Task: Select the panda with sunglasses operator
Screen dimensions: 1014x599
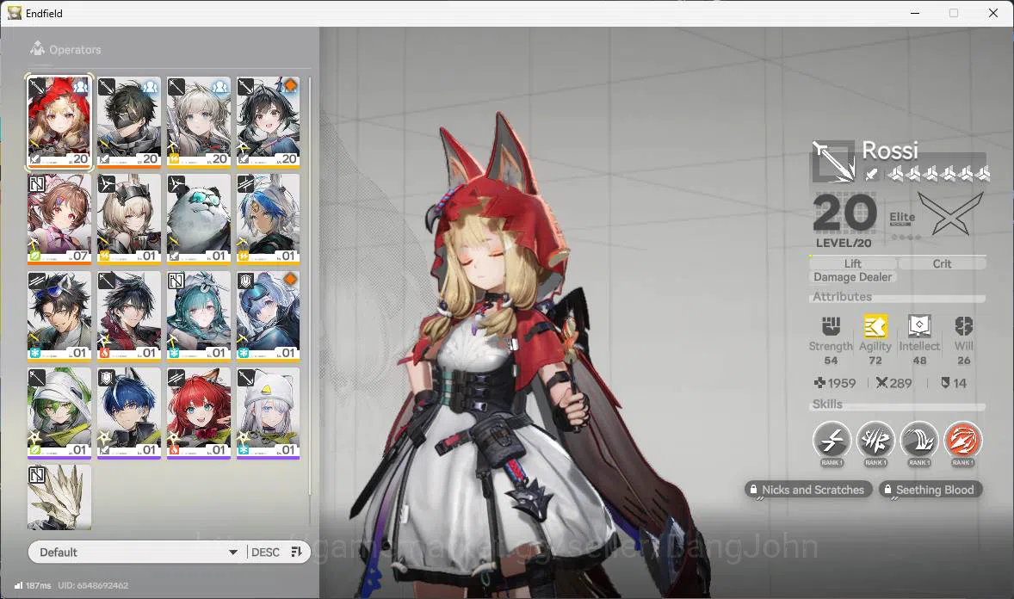Action: click(x=199, y=219)
